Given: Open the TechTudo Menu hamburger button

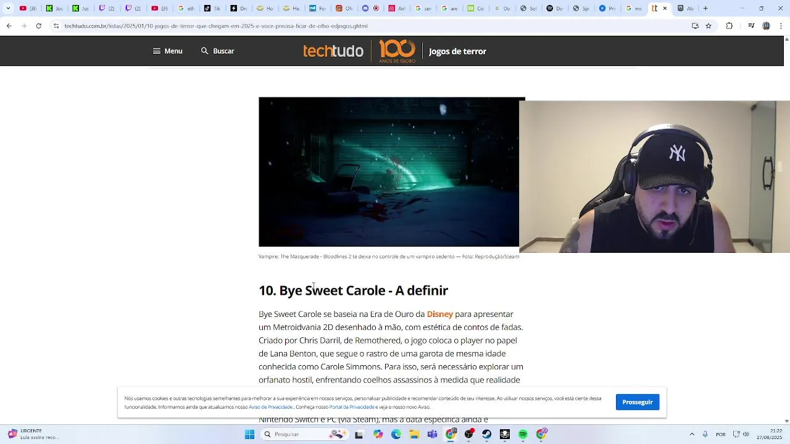Looking at the screenshot, I should (x=167, y=51).
